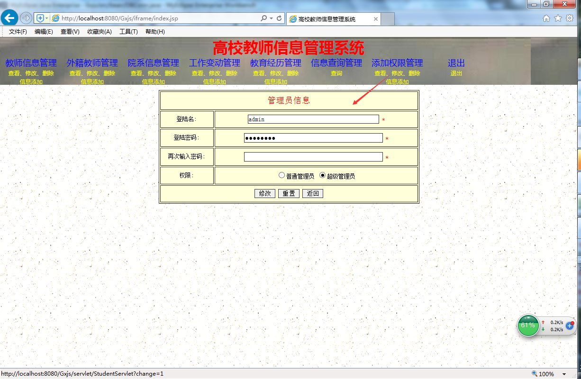The height and width of the screenshot is (379, 581).
Task: Restore the browser window size
Action: tap(546, 4)
